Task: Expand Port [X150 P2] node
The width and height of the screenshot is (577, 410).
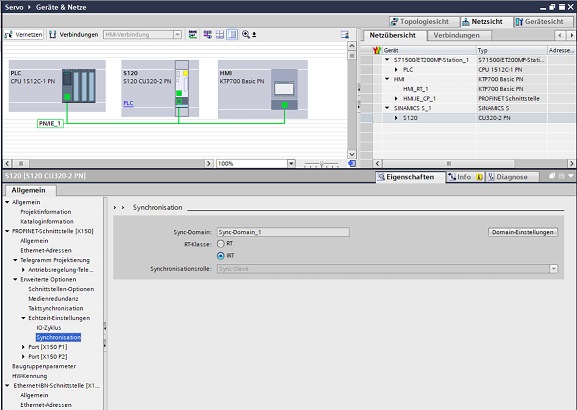Action: (24, 357)
